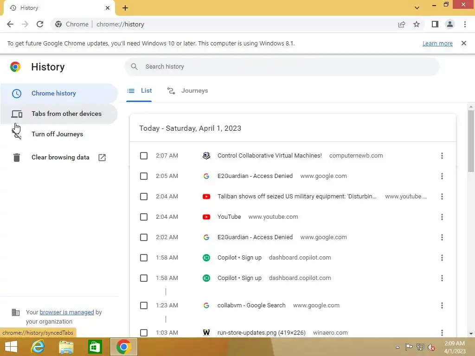Dismiss the Windows update notification bar
The width and height of the screenshot is (475, 356).
[464, 43]
